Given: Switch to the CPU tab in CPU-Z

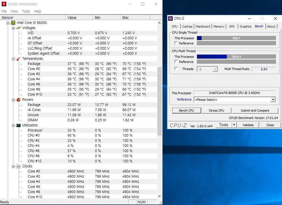Looking at the screenshot, I should [x=174, y=26].
